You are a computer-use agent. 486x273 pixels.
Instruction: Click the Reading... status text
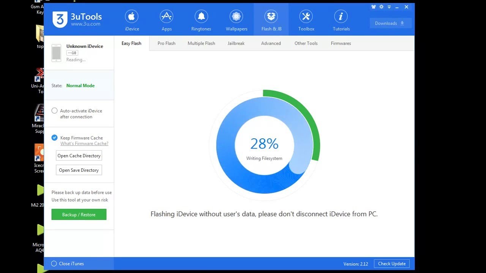coord(76,60)
